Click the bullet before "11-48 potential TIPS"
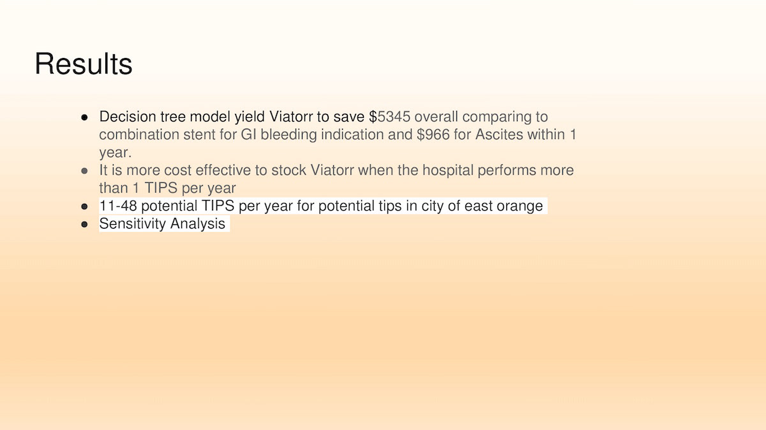 click(x=84, y=206)
